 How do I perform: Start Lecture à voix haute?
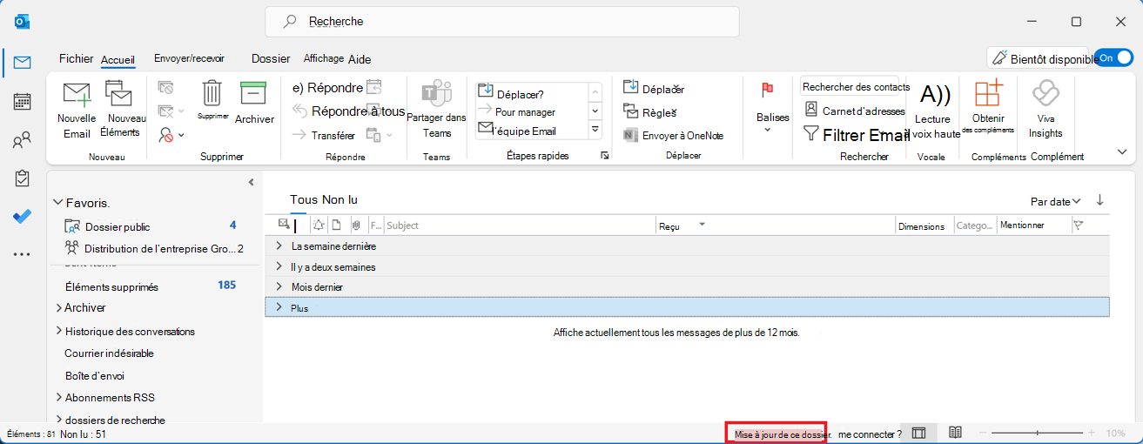pyautogui.click(x=937, y=109)
